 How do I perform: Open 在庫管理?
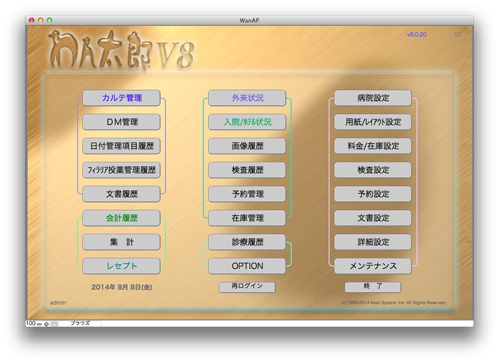tap(247, 218)
